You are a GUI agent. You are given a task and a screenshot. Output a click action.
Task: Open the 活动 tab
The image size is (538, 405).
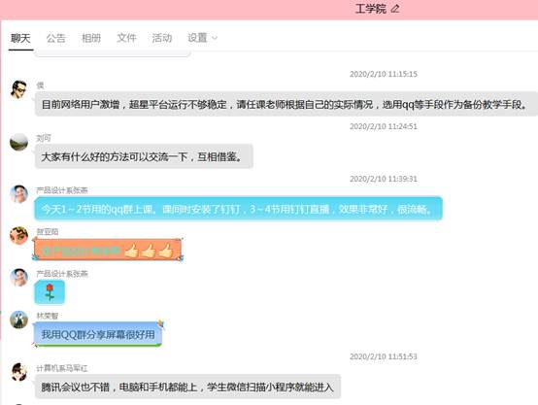click(162, 38)
